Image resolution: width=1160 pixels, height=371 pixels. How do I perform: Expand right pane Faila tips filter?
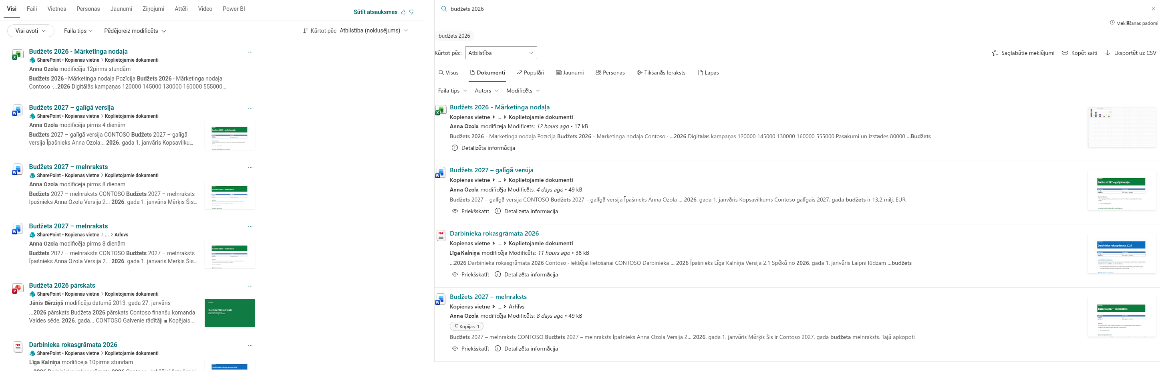point(453,91)
